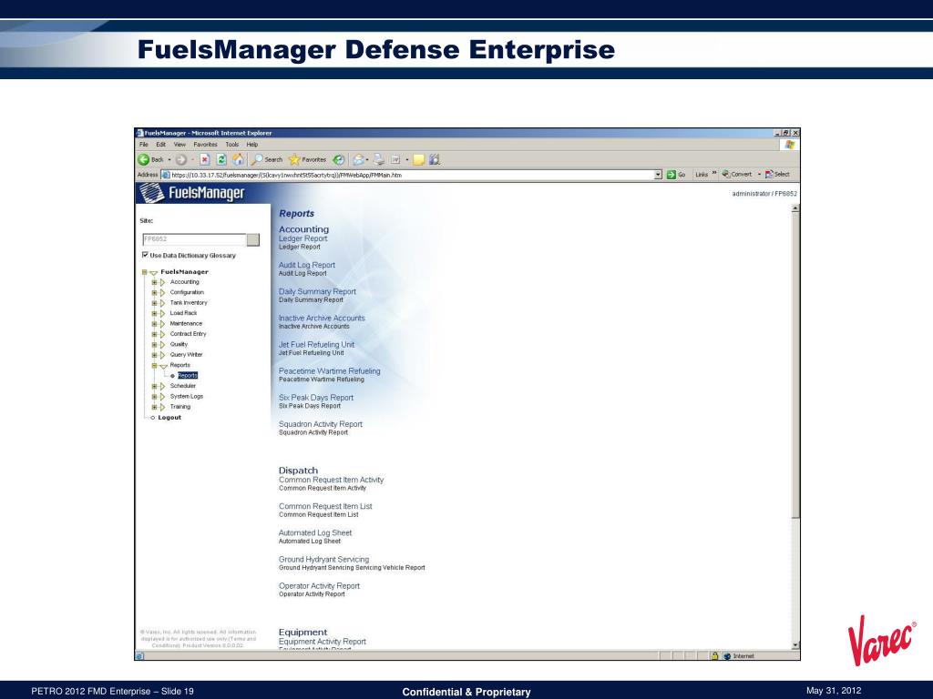Expand the Contract Entry tree node

point(154,334)
